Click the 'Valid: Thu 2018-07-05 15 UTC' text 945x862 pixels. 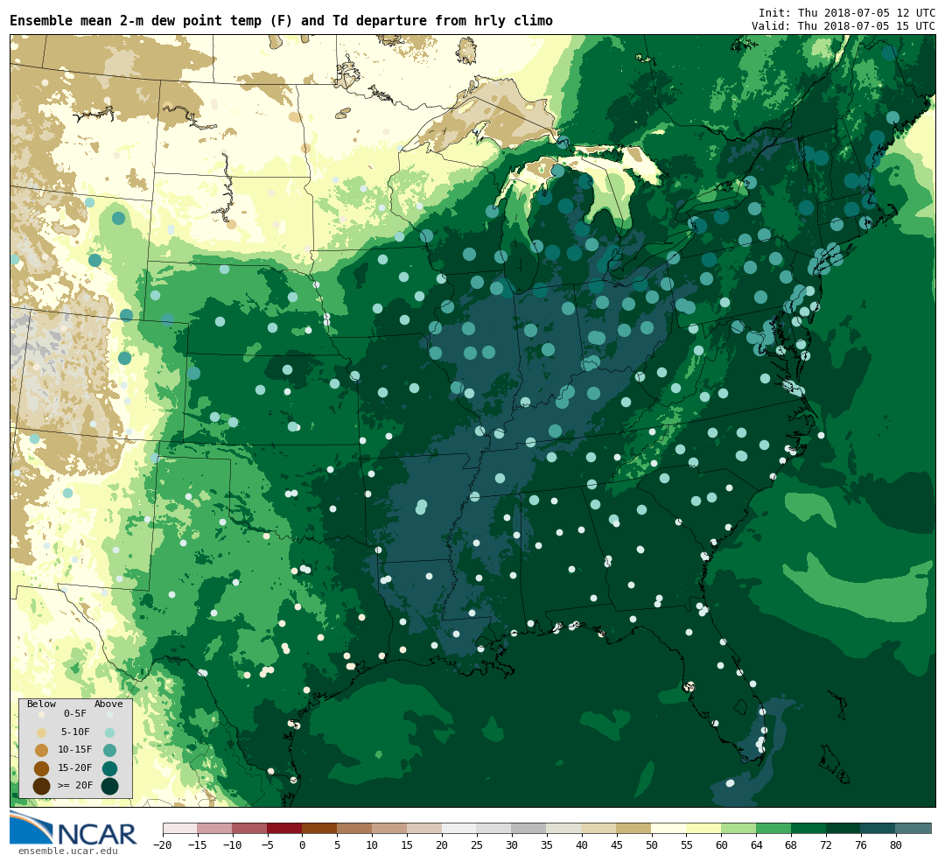pyautogui.click(x=843, y=26)
